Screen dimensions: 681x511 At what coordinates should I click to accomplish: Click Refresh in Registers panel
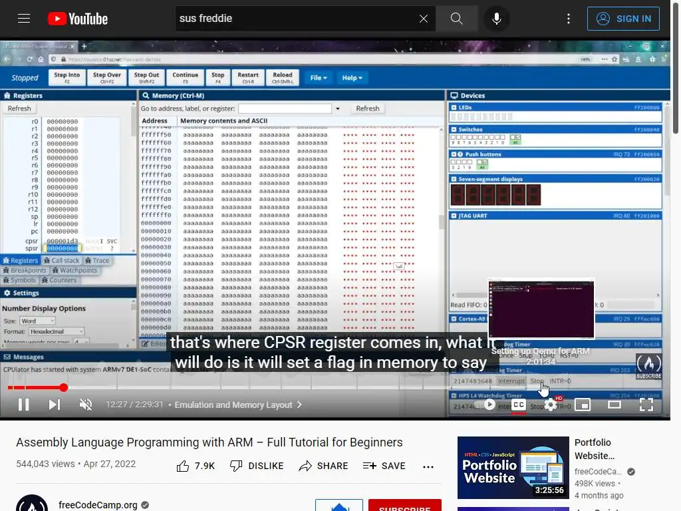(19, 108)
